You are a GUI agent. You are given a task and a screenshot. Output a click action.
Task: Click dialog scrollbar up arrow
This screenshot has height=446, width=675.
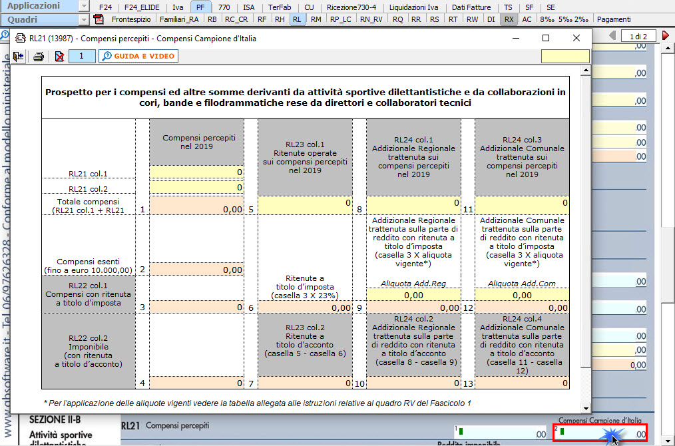point(585,71)
